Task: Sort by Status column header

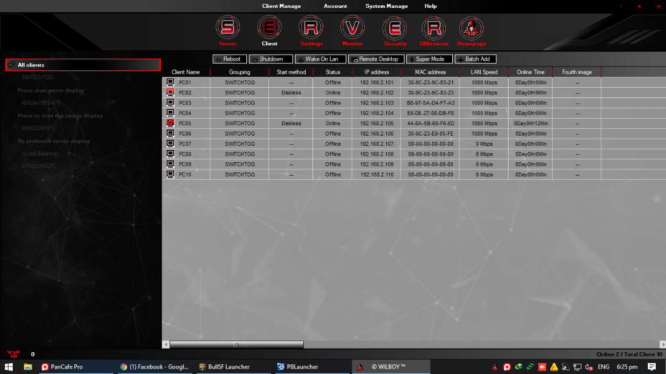Action: tap(332, 72)
